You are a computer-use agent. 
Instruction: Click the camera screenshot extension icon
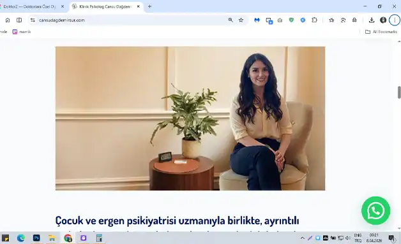click(280, 20)
